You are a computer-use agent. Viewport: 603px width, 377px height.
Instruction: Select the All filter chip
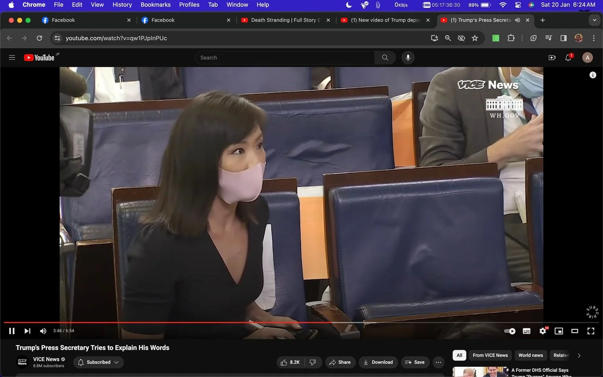click(459, 355)
